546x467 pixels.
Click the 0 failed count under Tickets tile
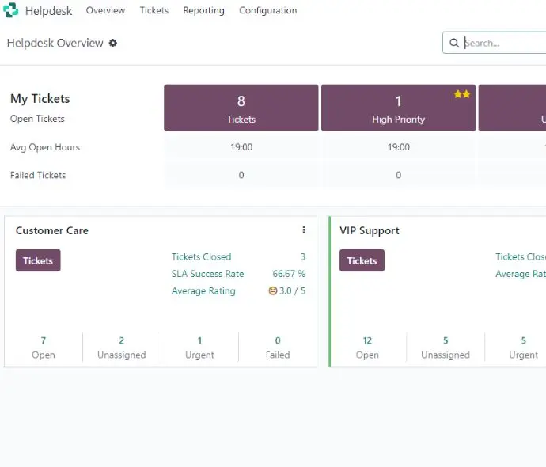(x=241, y=175)
